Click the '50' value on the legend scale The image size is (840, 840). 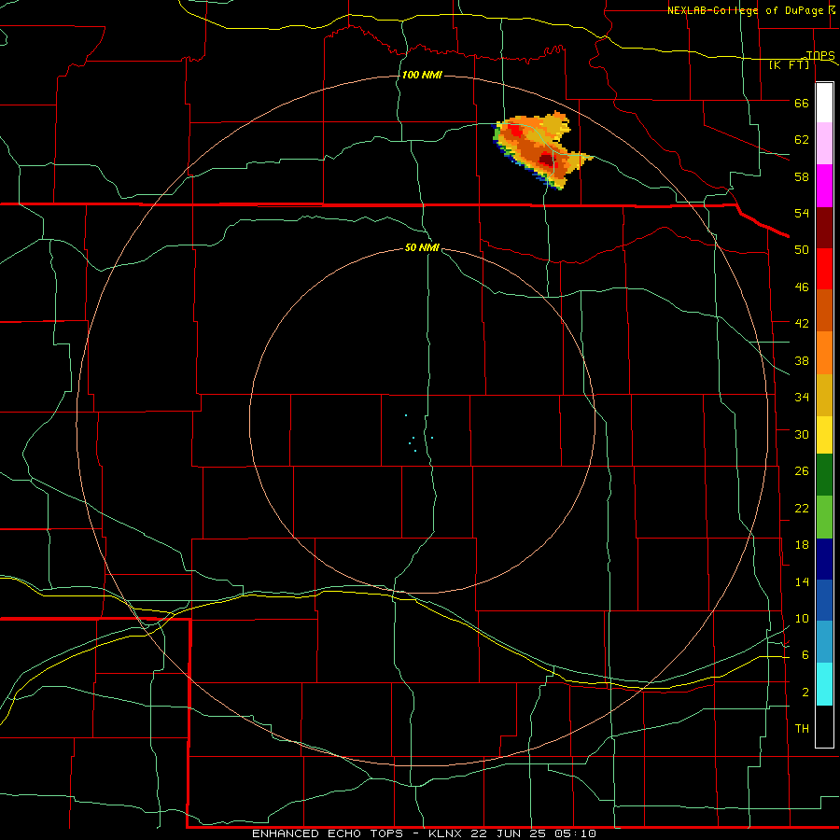[802, 250]
